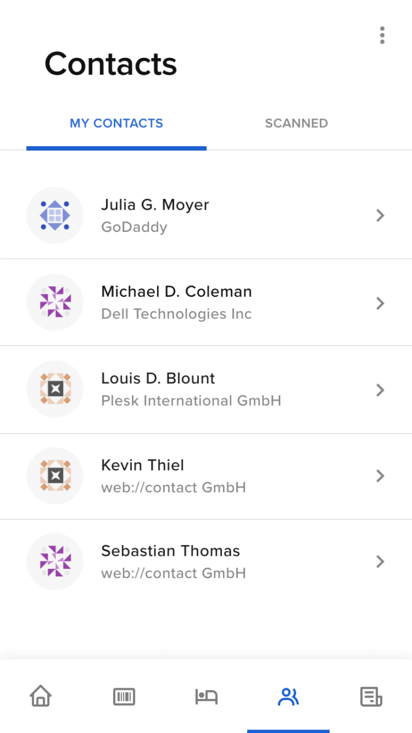
Task: Expand Louis D. Blount chevron arrow
Action: point(380,390)
